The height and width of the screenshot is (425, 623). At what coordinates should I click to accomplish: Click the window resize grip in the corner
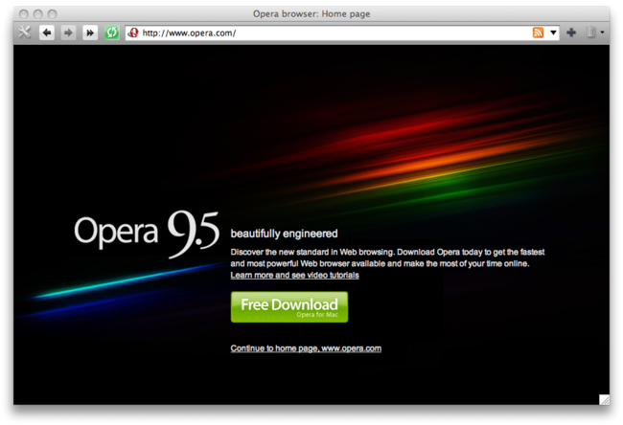[604, 399]
